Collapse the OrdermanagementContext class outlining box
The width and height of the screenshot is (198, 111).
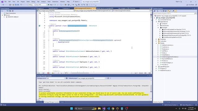pyautogui.click(x=49, y=26)
